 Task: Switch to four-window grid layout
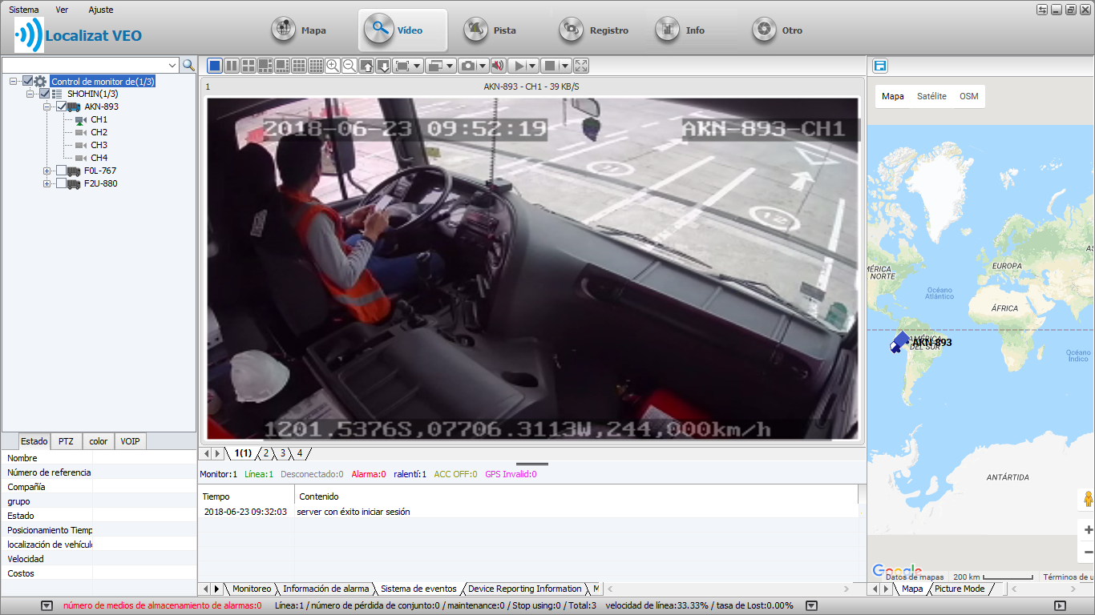coord(248,66)
